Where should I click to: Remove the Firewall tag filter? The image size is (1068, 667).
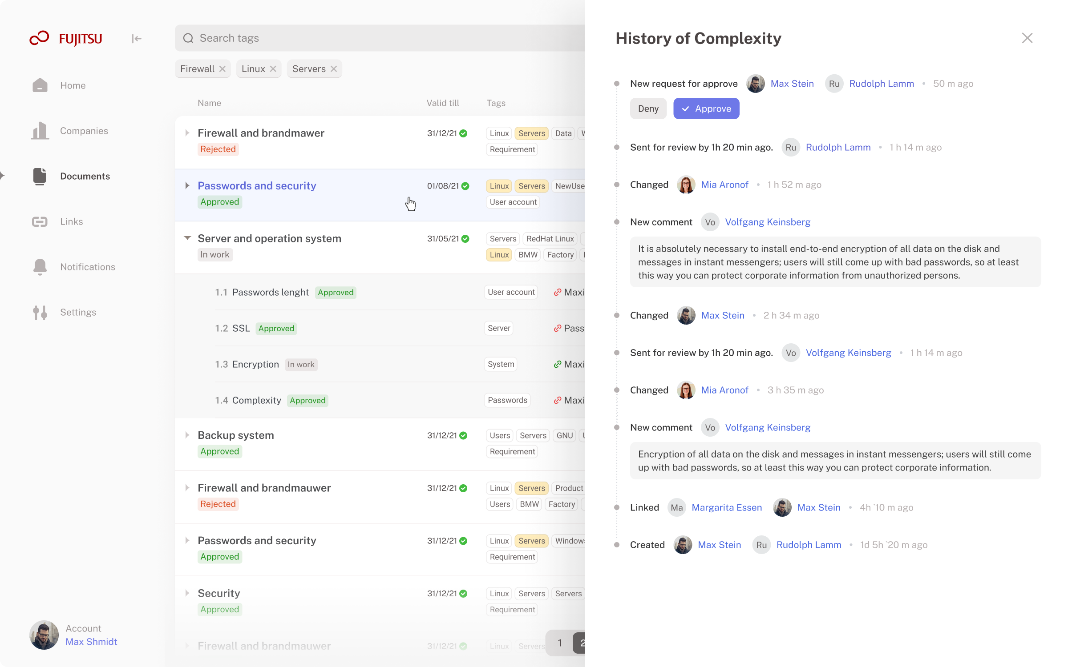222,69
